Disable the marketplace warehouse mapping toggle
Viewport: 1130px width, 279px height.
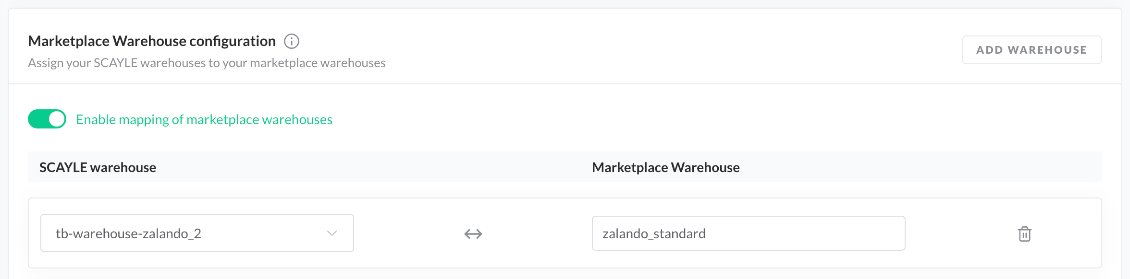pos(47,119)
